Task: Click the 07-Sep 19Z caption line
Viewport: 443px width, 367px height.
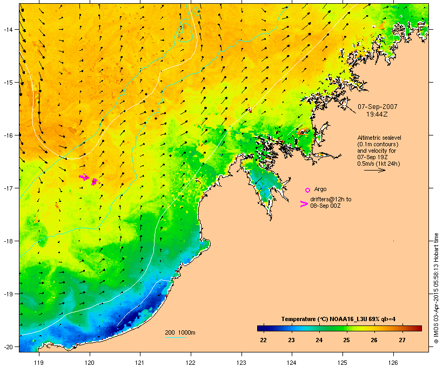Action: (x=372, y=157)
